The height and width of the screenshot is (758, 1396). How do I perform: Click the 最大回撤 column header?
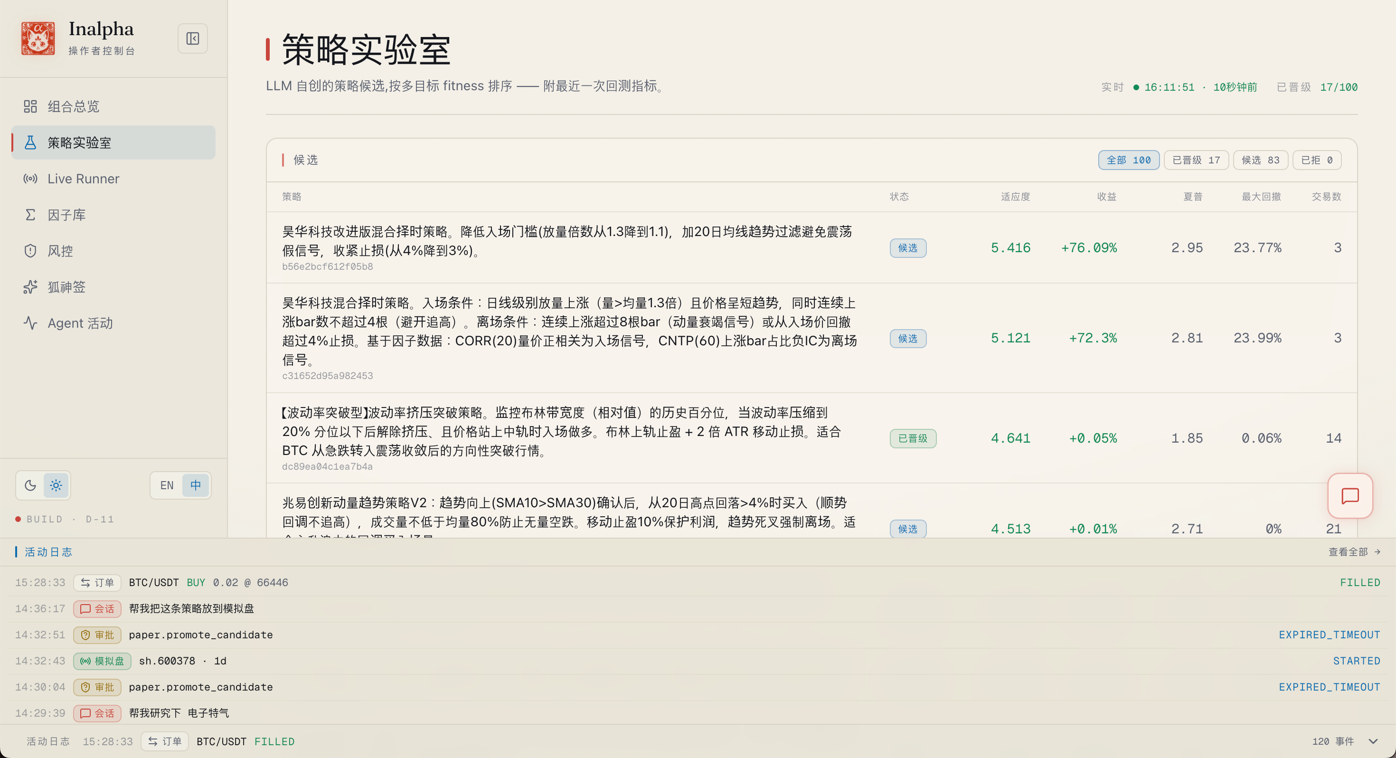pyautogui.click(x=1261, y=196)
